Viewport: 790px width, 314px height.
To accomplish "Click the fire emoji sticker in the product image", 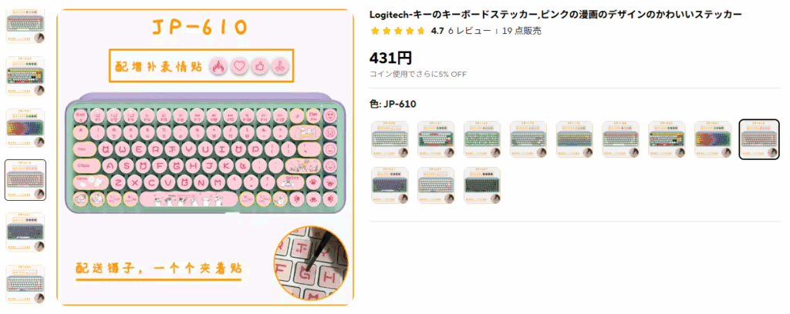I will point(218,66).
